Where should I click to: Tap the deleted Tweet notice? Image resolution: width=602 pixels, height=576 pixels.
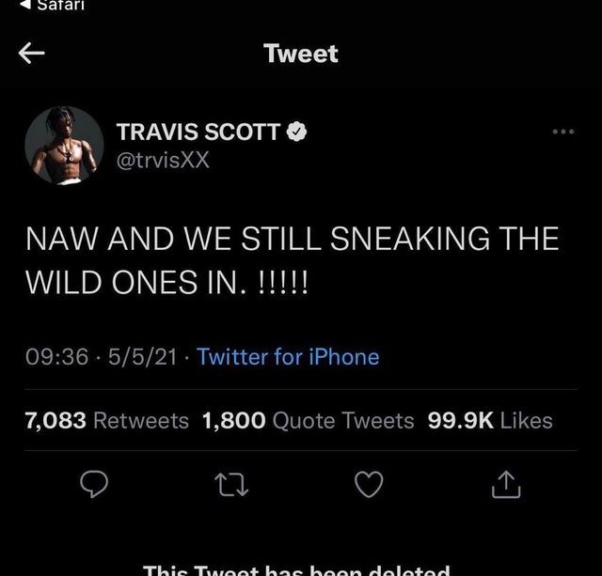point(296,569)
